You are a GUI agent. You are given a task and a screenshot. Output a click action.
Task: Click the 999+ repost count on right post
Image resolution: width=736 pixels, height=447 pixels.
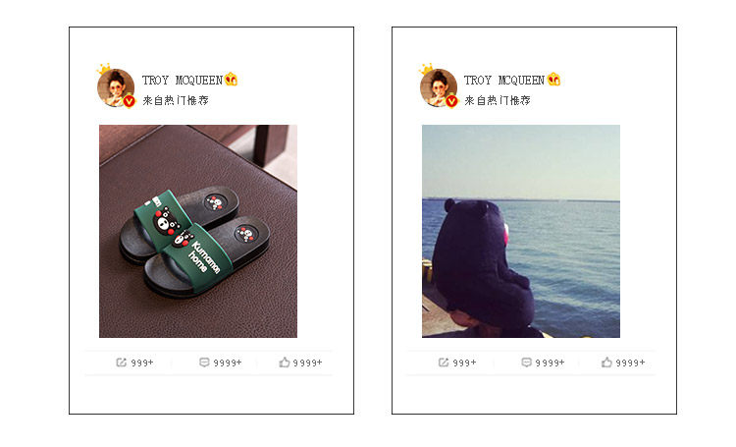[465, 363]
